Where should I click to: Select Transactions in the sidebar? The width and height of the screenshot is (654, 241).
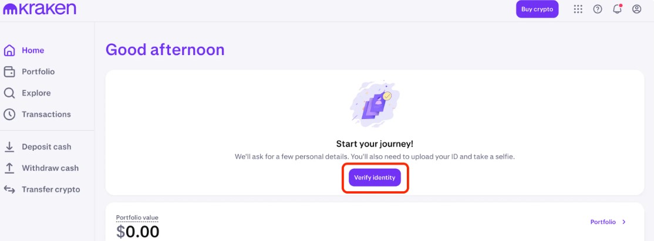[46, 114]
